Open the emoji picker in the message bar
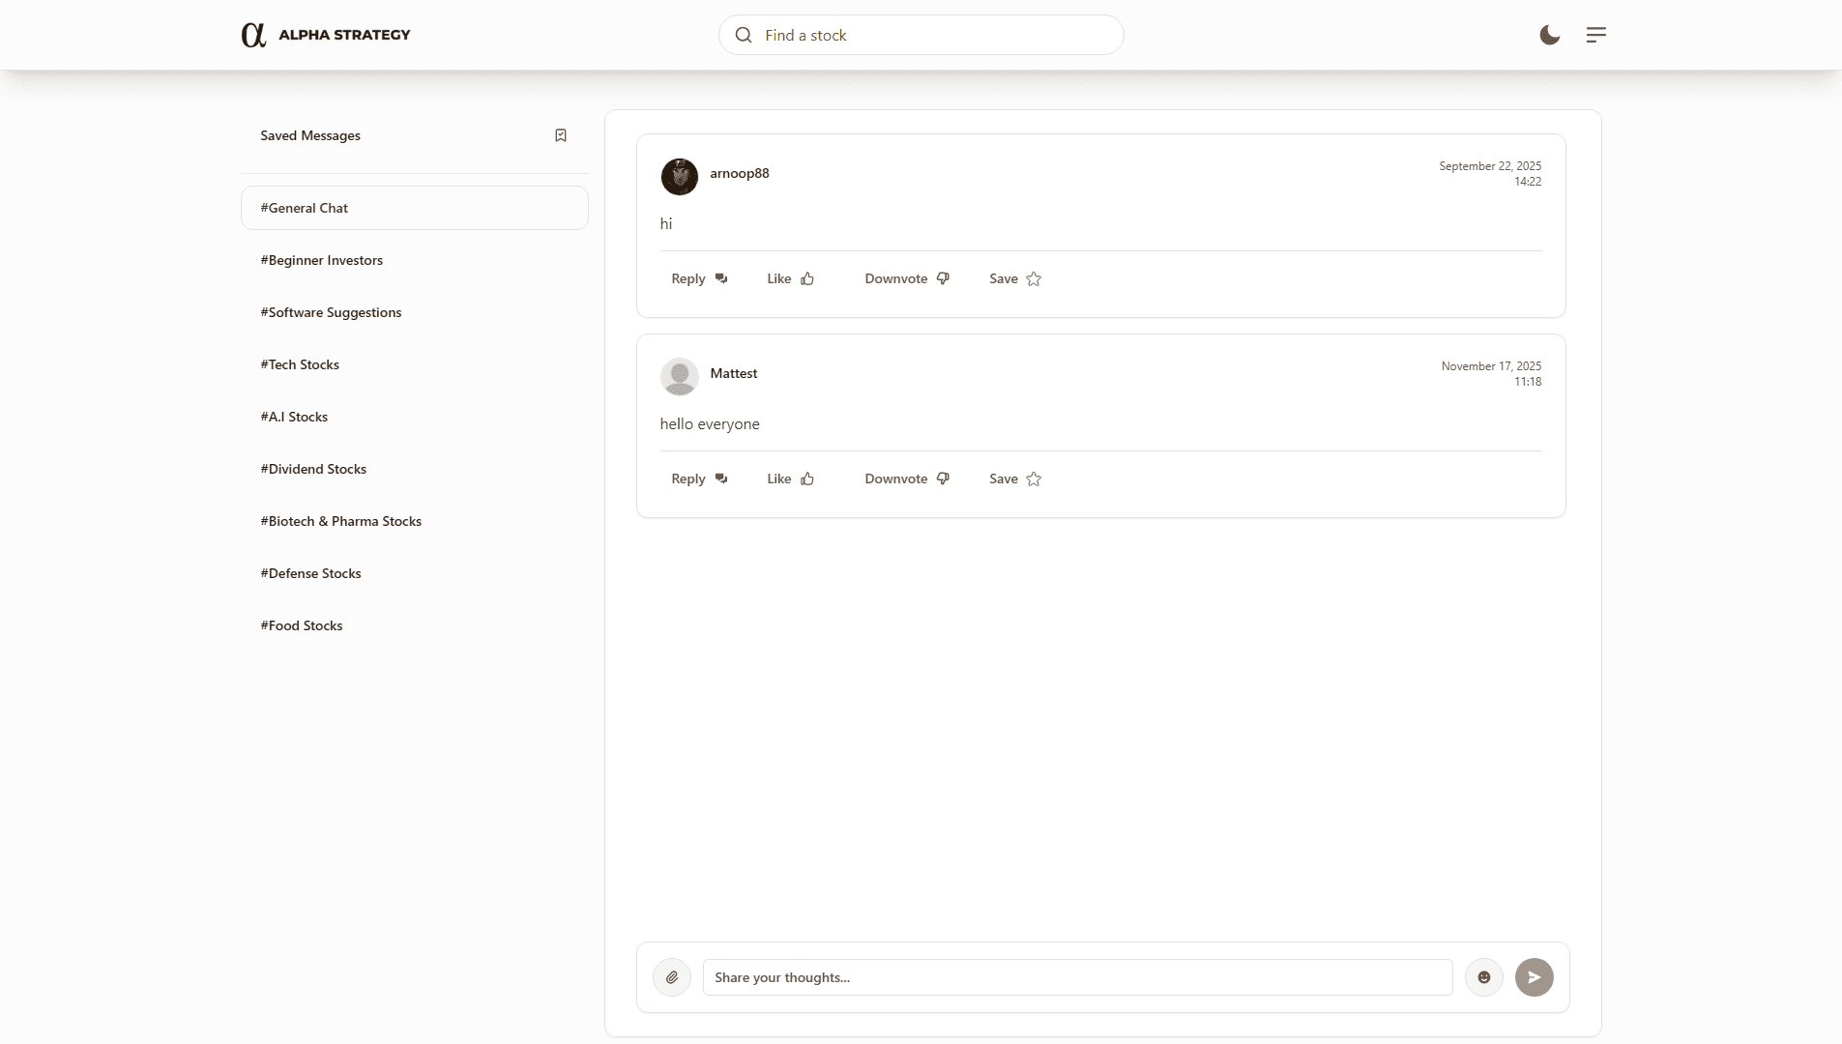The image size is (1842, 1044). pyautogui.click(x=1483, y=977)
